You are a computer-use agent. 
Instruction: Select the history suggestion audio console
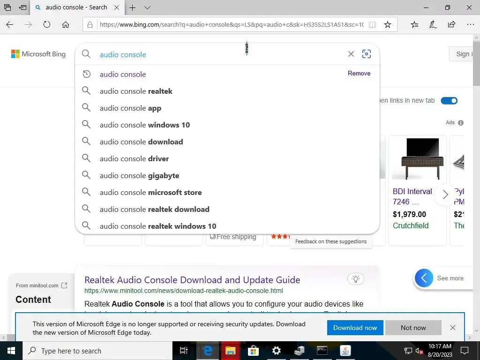coord(227,74)
